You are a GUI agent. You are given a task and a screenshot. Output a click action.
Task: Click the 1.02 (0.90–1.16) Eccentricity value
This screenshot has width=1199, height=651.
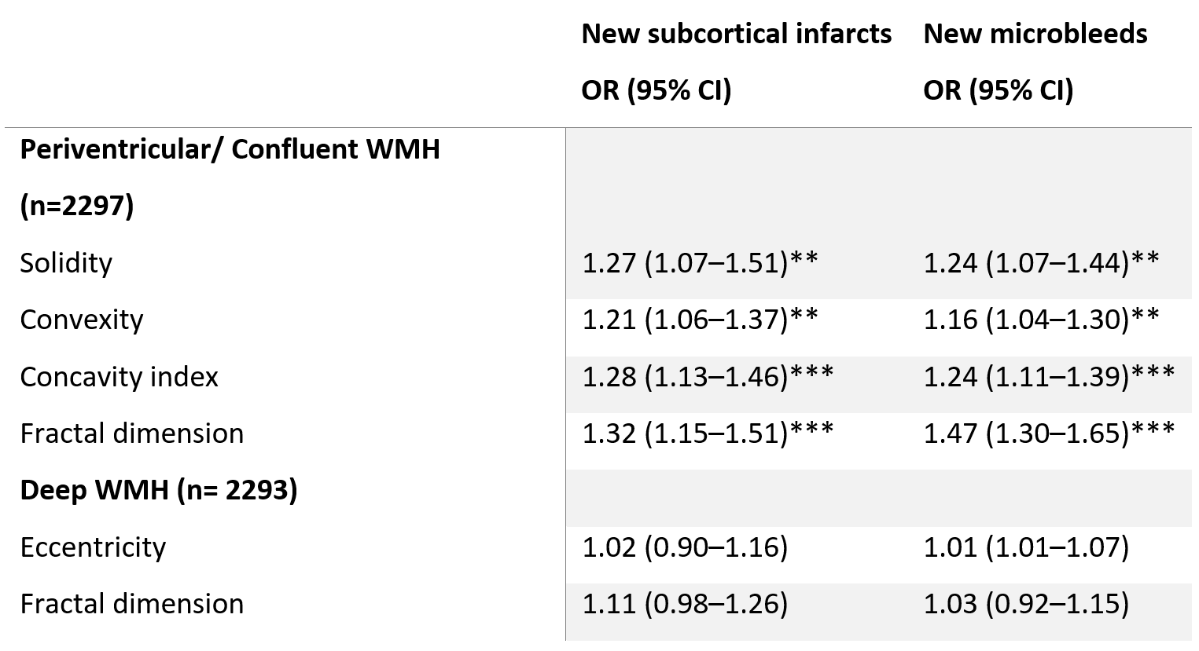(684, 547)
